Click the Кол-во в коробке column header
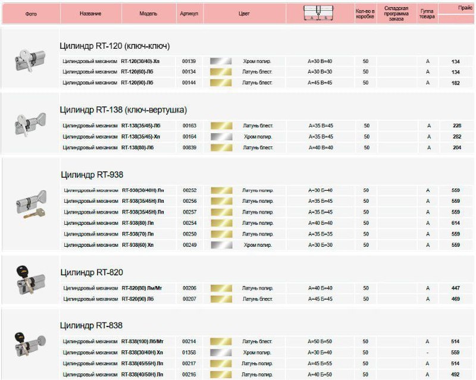This screenshot has width=476, height=380. [x=365, y=14]
